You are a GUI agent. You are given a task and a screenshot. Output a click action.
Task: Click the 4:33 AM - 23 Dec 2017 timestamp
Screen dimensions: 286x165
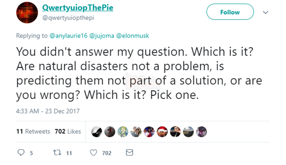[x=48, y=111]
